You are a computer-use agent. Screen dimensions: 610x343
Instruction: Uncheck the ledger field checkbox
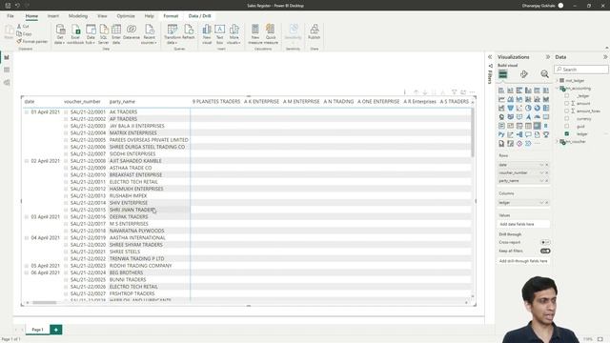[x=566, y=133]
